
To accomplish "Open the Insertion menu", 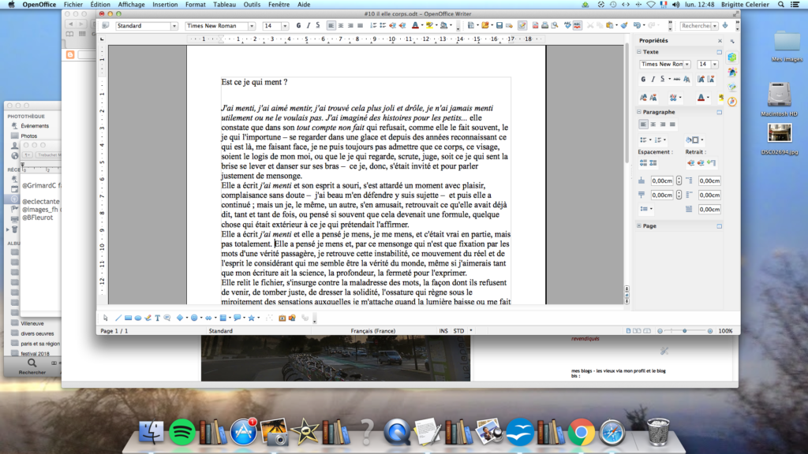I will click(x=165, y=4).
